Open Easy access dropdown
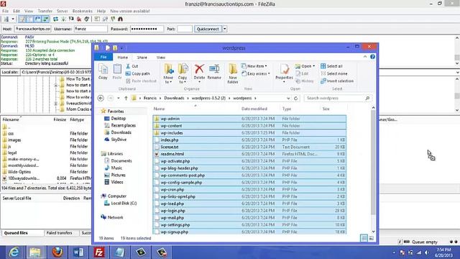Image resolution: width=460 pixels, height=259 pixels. pos(256,73)
